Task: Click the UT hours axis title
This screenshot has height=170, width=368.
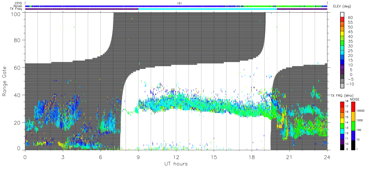Action: (176, 164)
